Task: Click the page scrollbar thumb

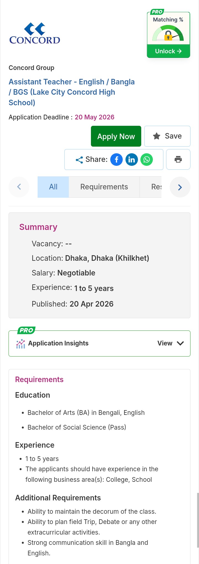Action: (198, 520)
